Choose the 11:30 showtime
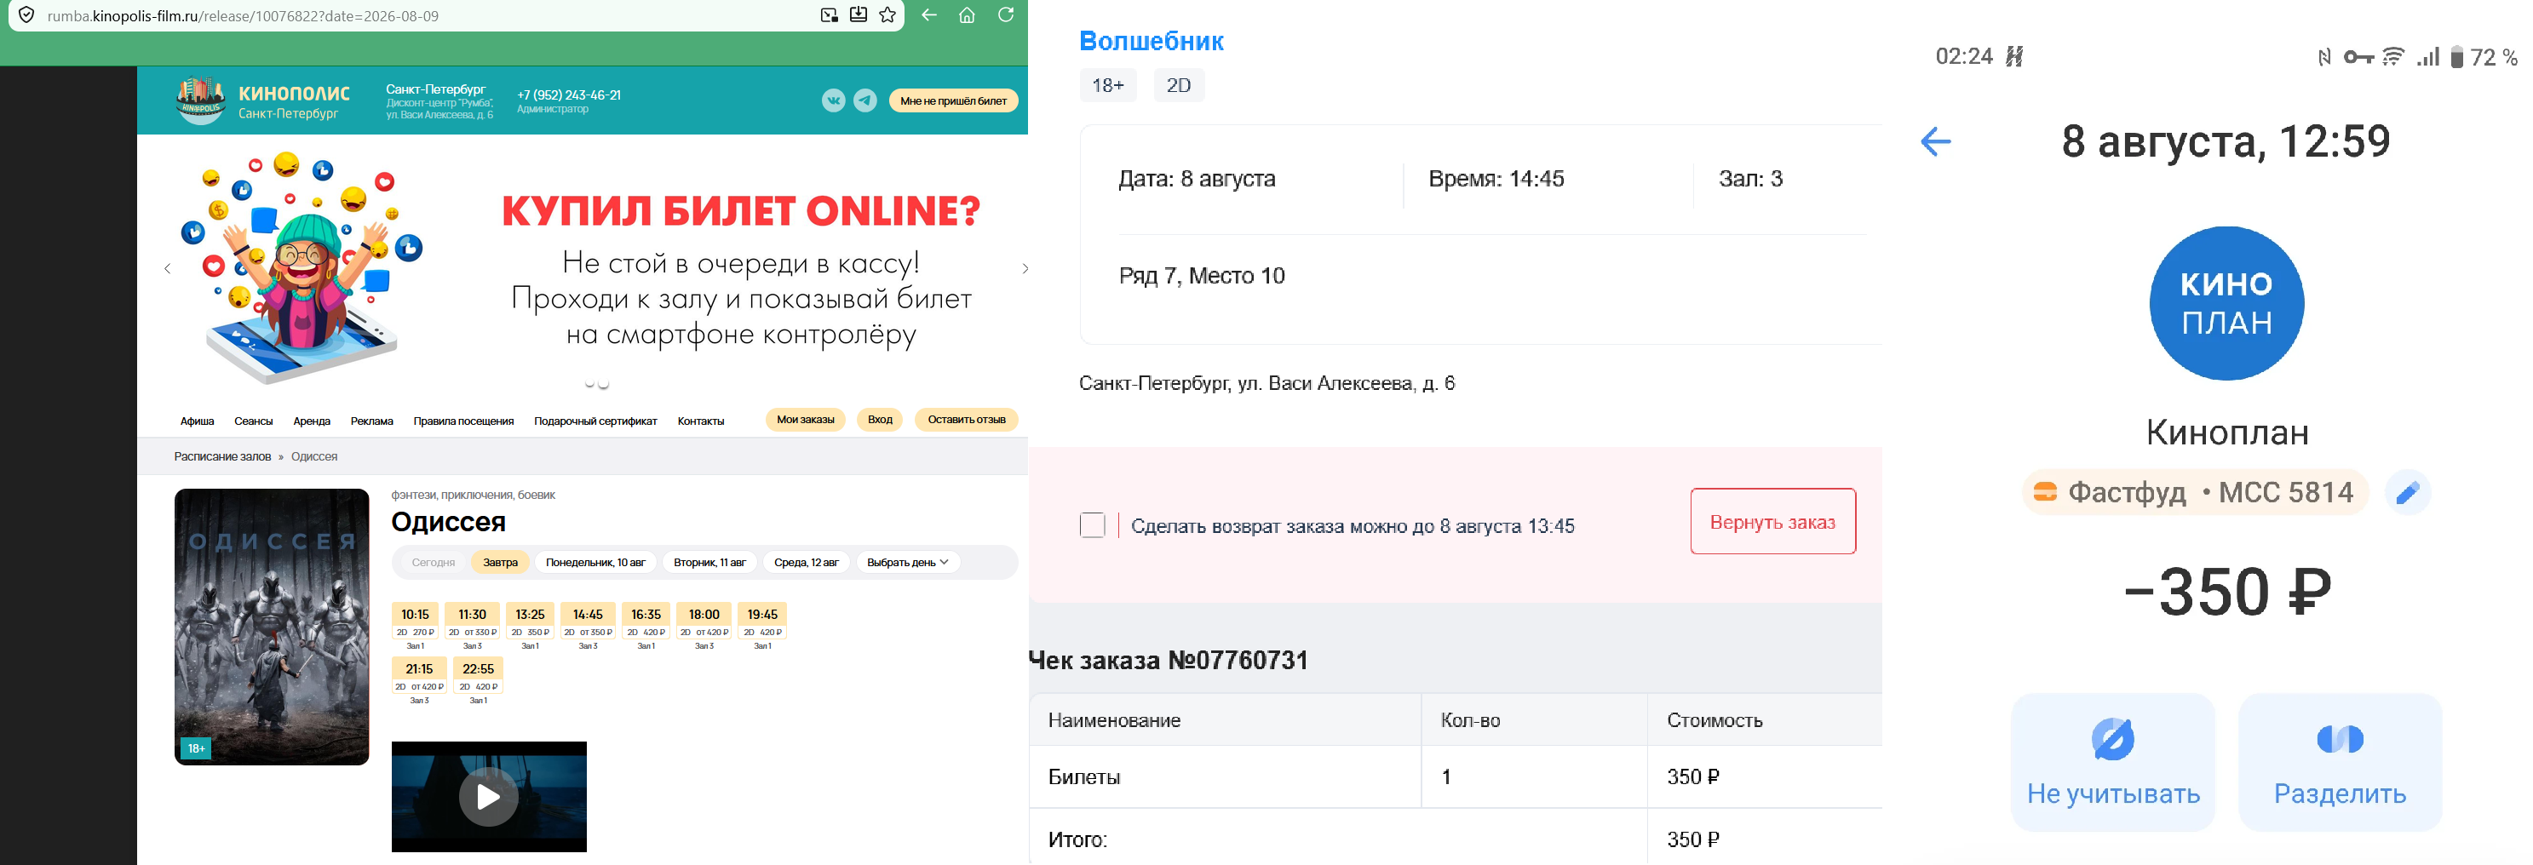The width and height of the screenshot is (2533, 865). [x=472, y=622]
